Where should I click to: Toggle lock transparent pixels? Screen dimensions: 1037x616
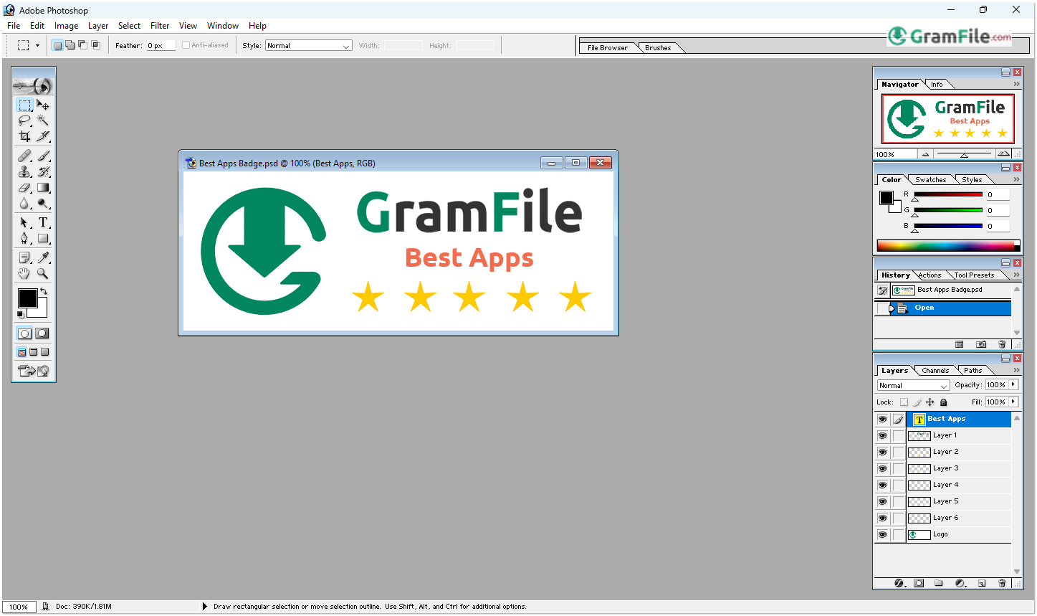pos(904,402)
